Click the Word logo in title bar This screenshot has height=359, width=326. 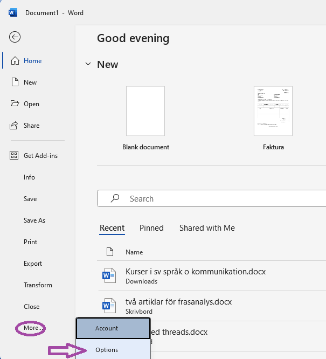(13, 13)
